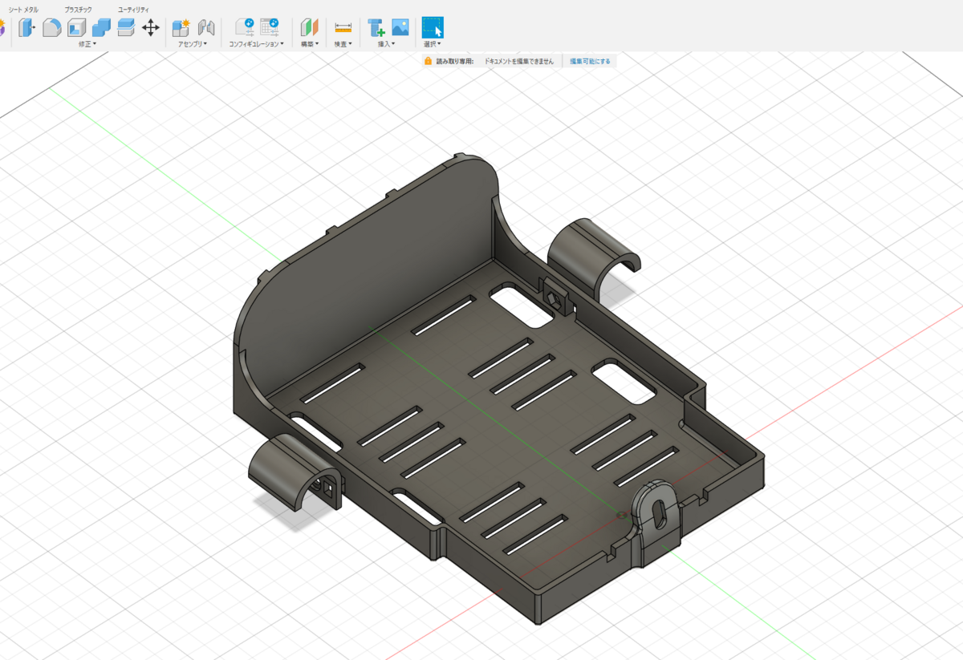This screenshot has height=660, width=963.
Task: Open the 構築 dropdown menu
Action: pyautogui.click(x=310, y=44)
